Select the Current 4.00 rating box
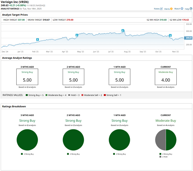The height and width of the screenshot is (171, 193). 166,77
